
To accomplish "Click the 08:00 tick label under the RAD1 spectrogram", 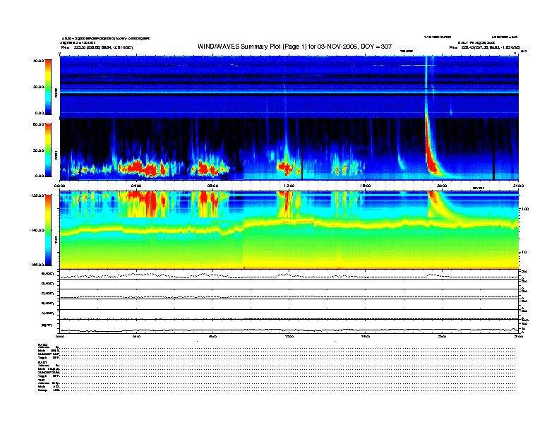I will point(212,186).
